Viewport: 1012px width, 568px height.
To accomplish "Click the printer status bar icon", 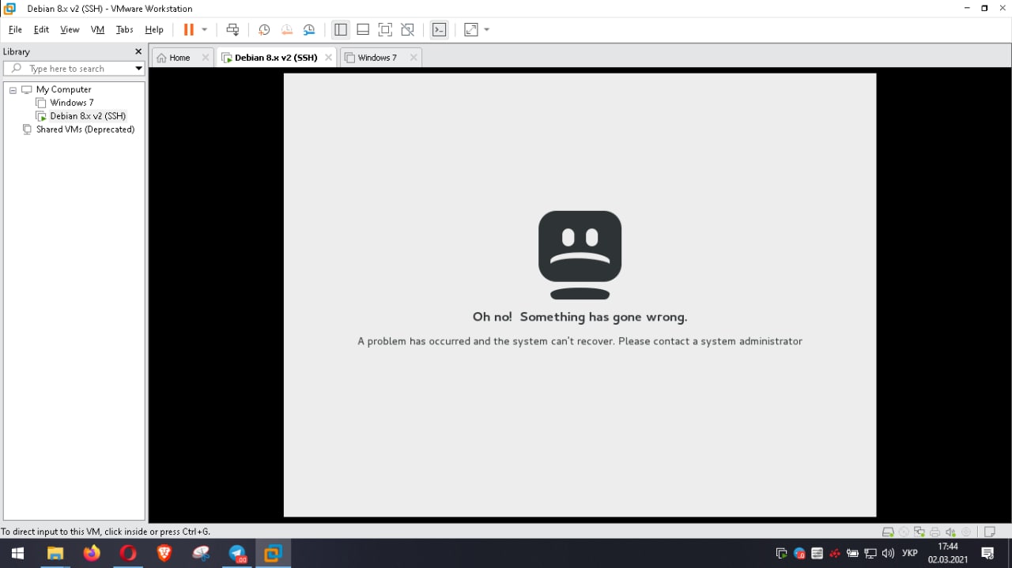I will click(935, 532).
